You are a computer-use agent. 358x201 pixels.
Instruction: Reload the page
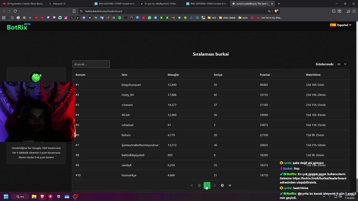15,11
